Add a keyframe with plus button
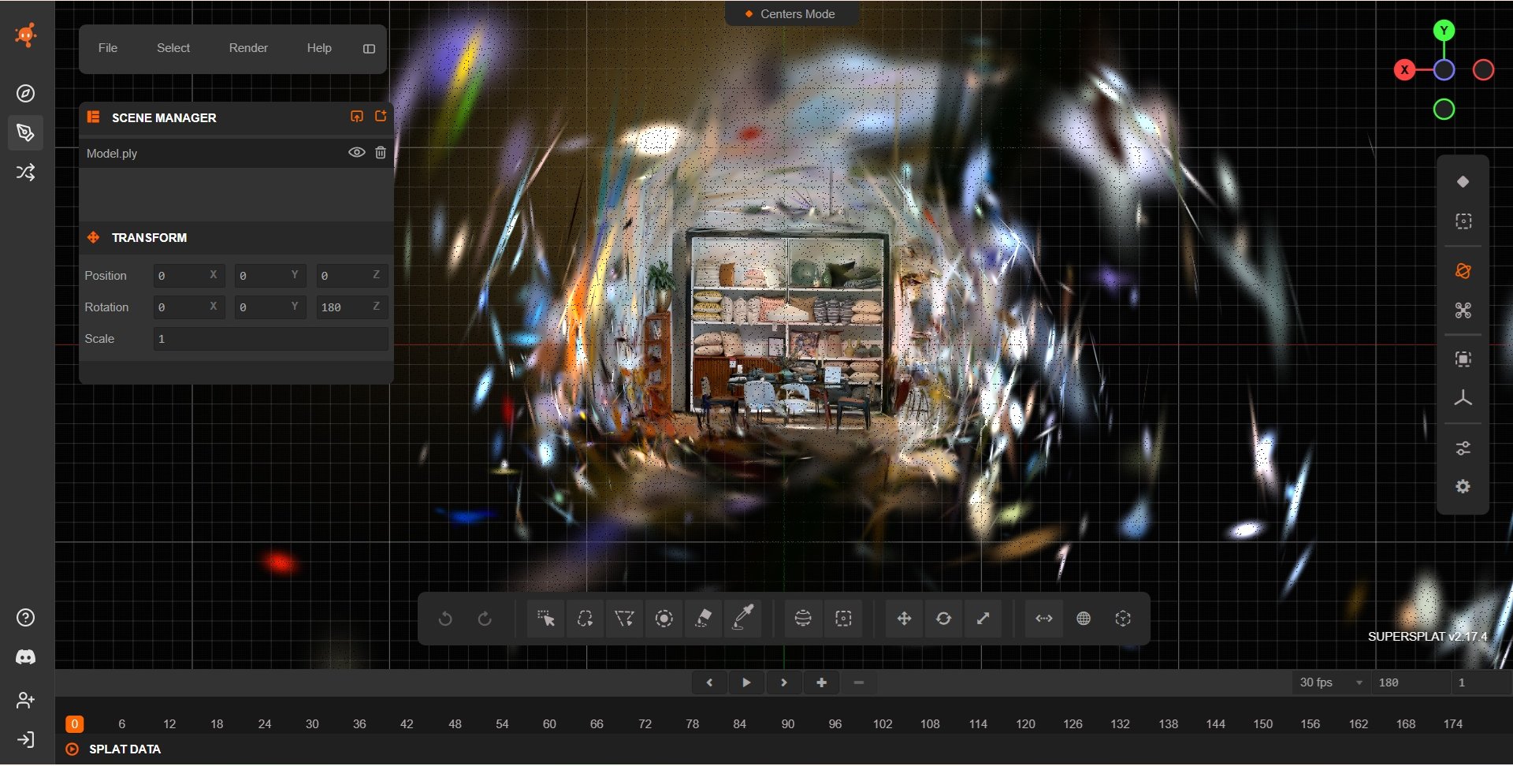The width and height of the screenshot is (1513, 766). (x=821, y=682)
